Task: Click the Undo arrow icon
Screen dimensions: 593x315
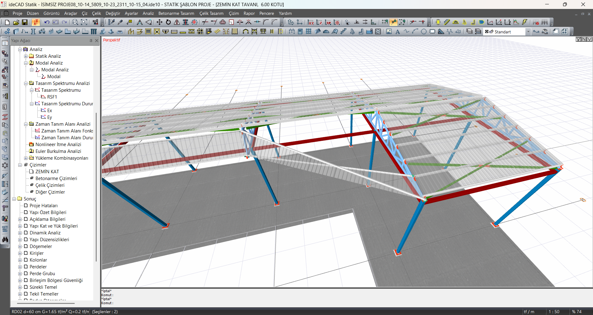Action: click(47, 22)
